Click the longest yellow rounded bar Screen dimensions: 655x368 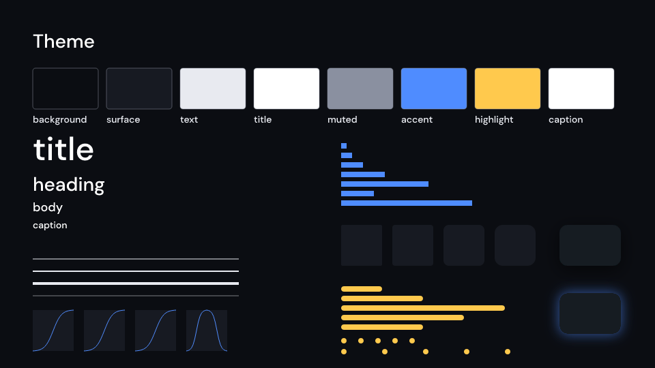(423, 308)
